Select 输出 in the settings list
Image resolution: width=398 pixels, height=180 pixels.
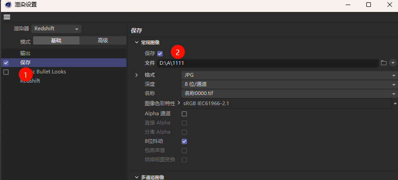coord(25,53)
